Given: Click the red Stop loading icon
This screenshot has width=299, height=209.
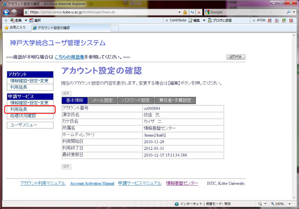Looking at the screenshot, I should point(199,12).
